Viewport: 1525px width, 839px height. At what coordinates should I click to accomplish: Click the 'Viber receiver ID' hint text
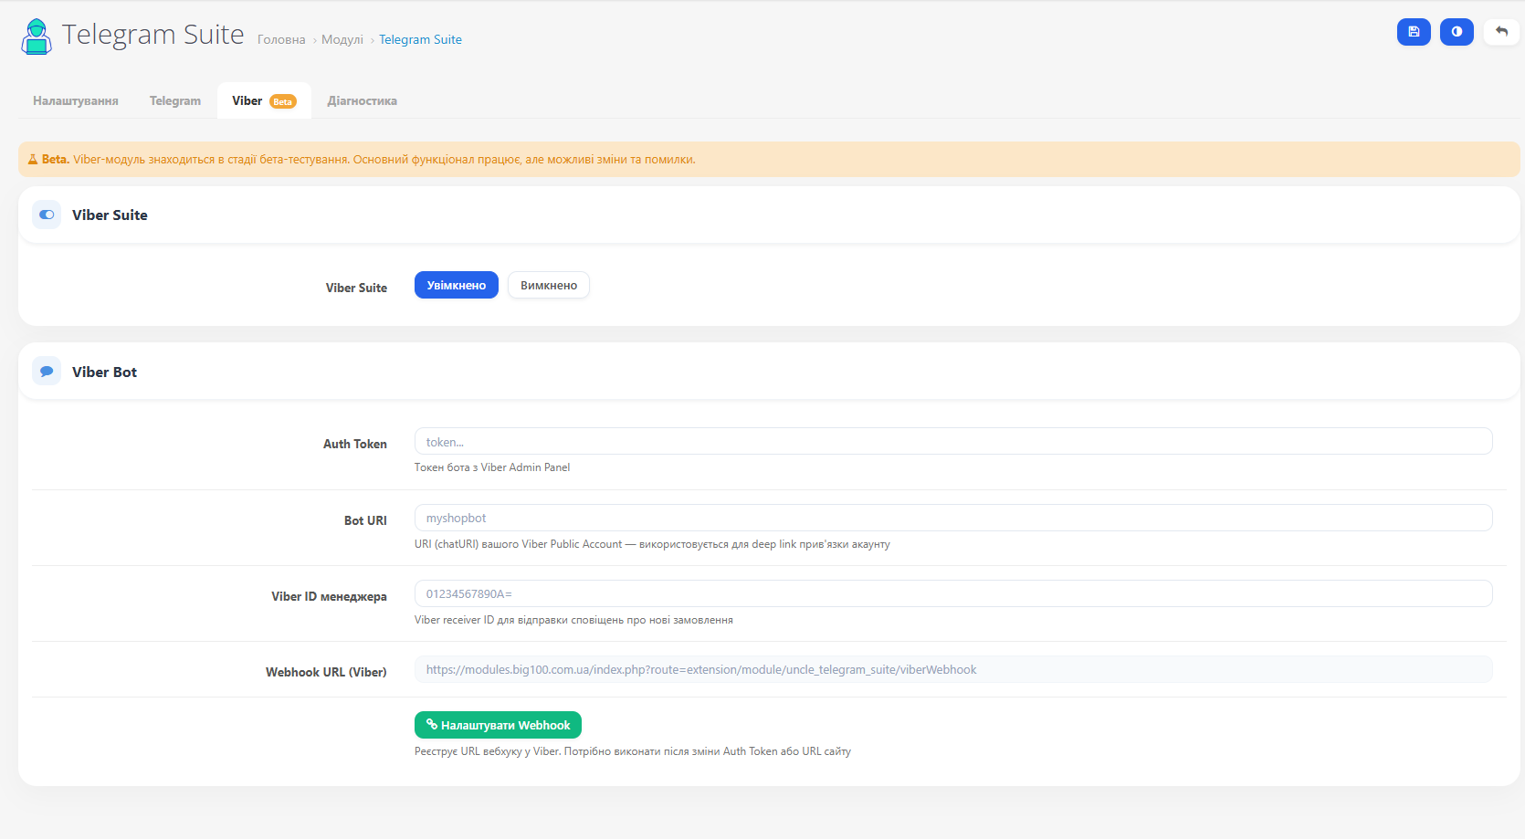[573, 620]
